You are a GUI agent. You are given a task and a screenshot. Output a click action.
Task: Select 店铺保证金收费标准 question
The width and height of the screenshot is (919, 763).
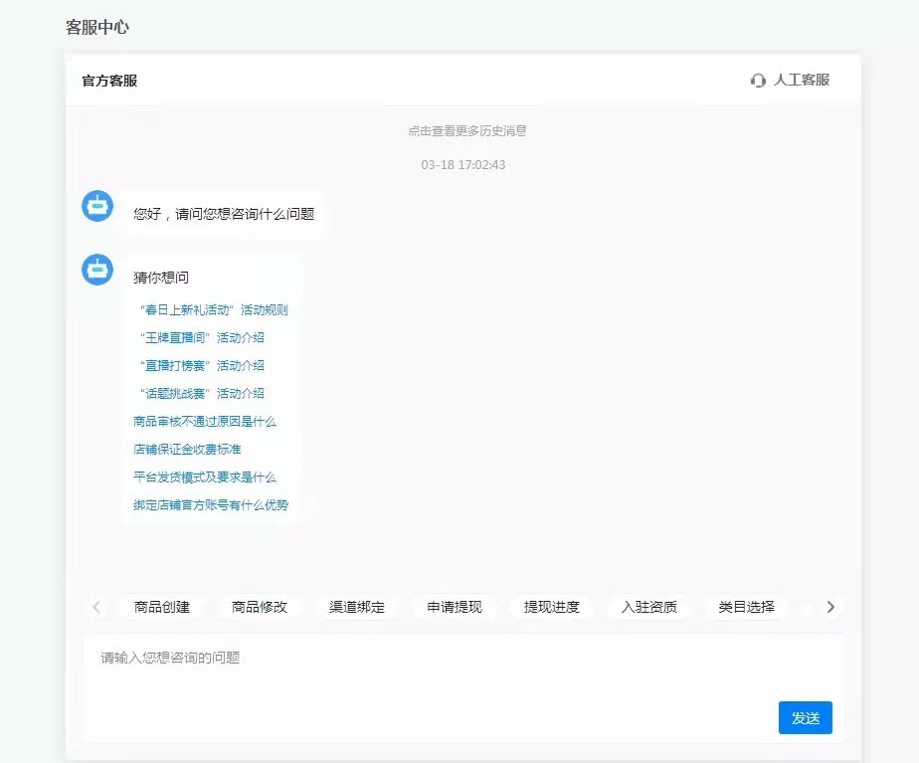[187, 449]
